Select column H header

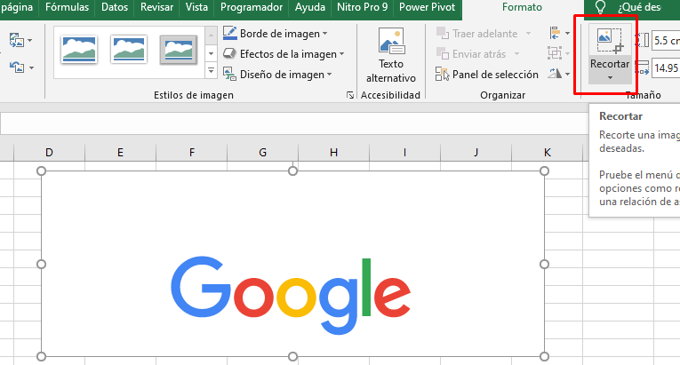(x=333, y=152)
